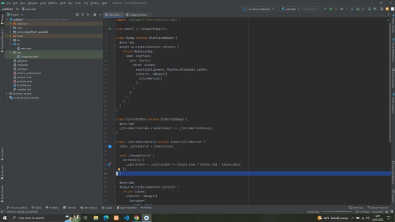Viewport: 395px width, 222px height.
Task: Collapse the untitled1 project root node
Action: click(7, 19)
